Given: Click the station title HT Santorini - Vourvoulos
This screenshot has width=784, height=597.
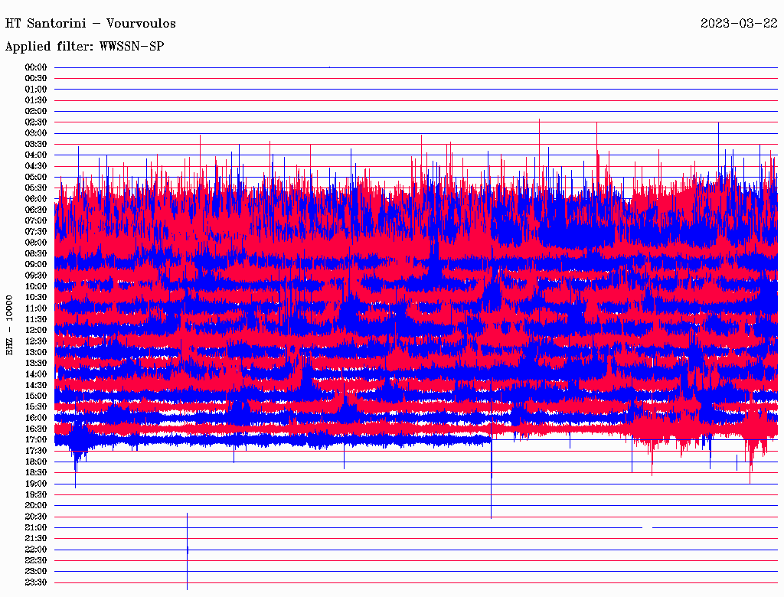Looking at the screenshot, I should click(x=90, y=24).
